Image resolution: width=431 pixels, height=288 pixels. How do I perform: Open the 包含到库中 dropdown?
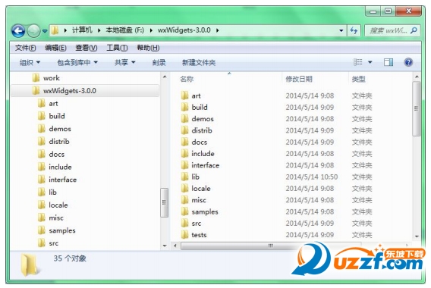coord(77,63)
